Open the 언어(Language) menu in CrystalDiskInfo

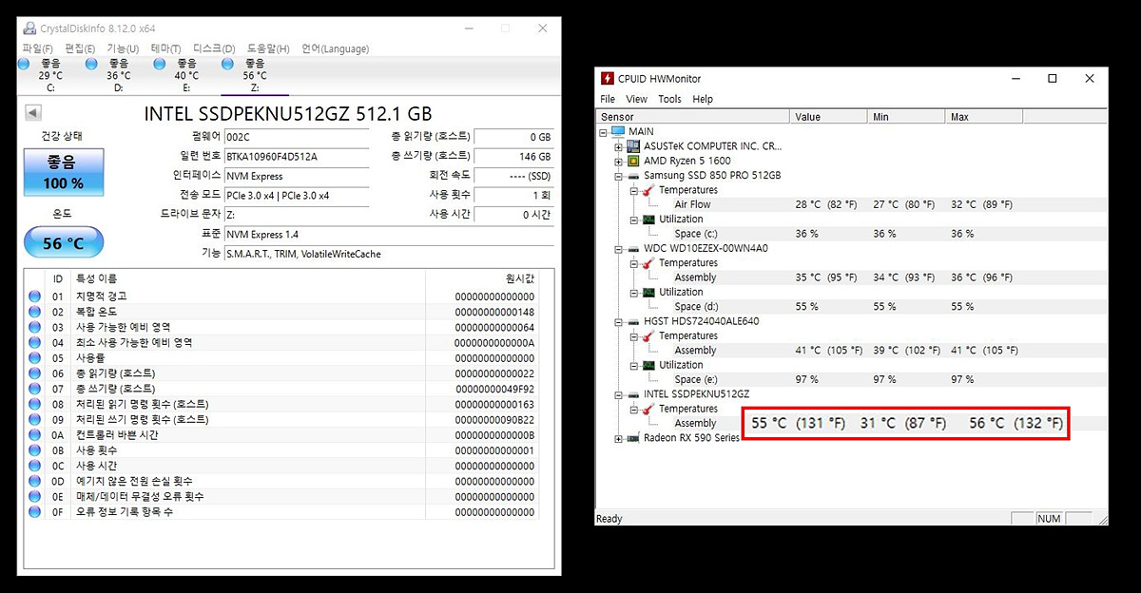(336, 48)
